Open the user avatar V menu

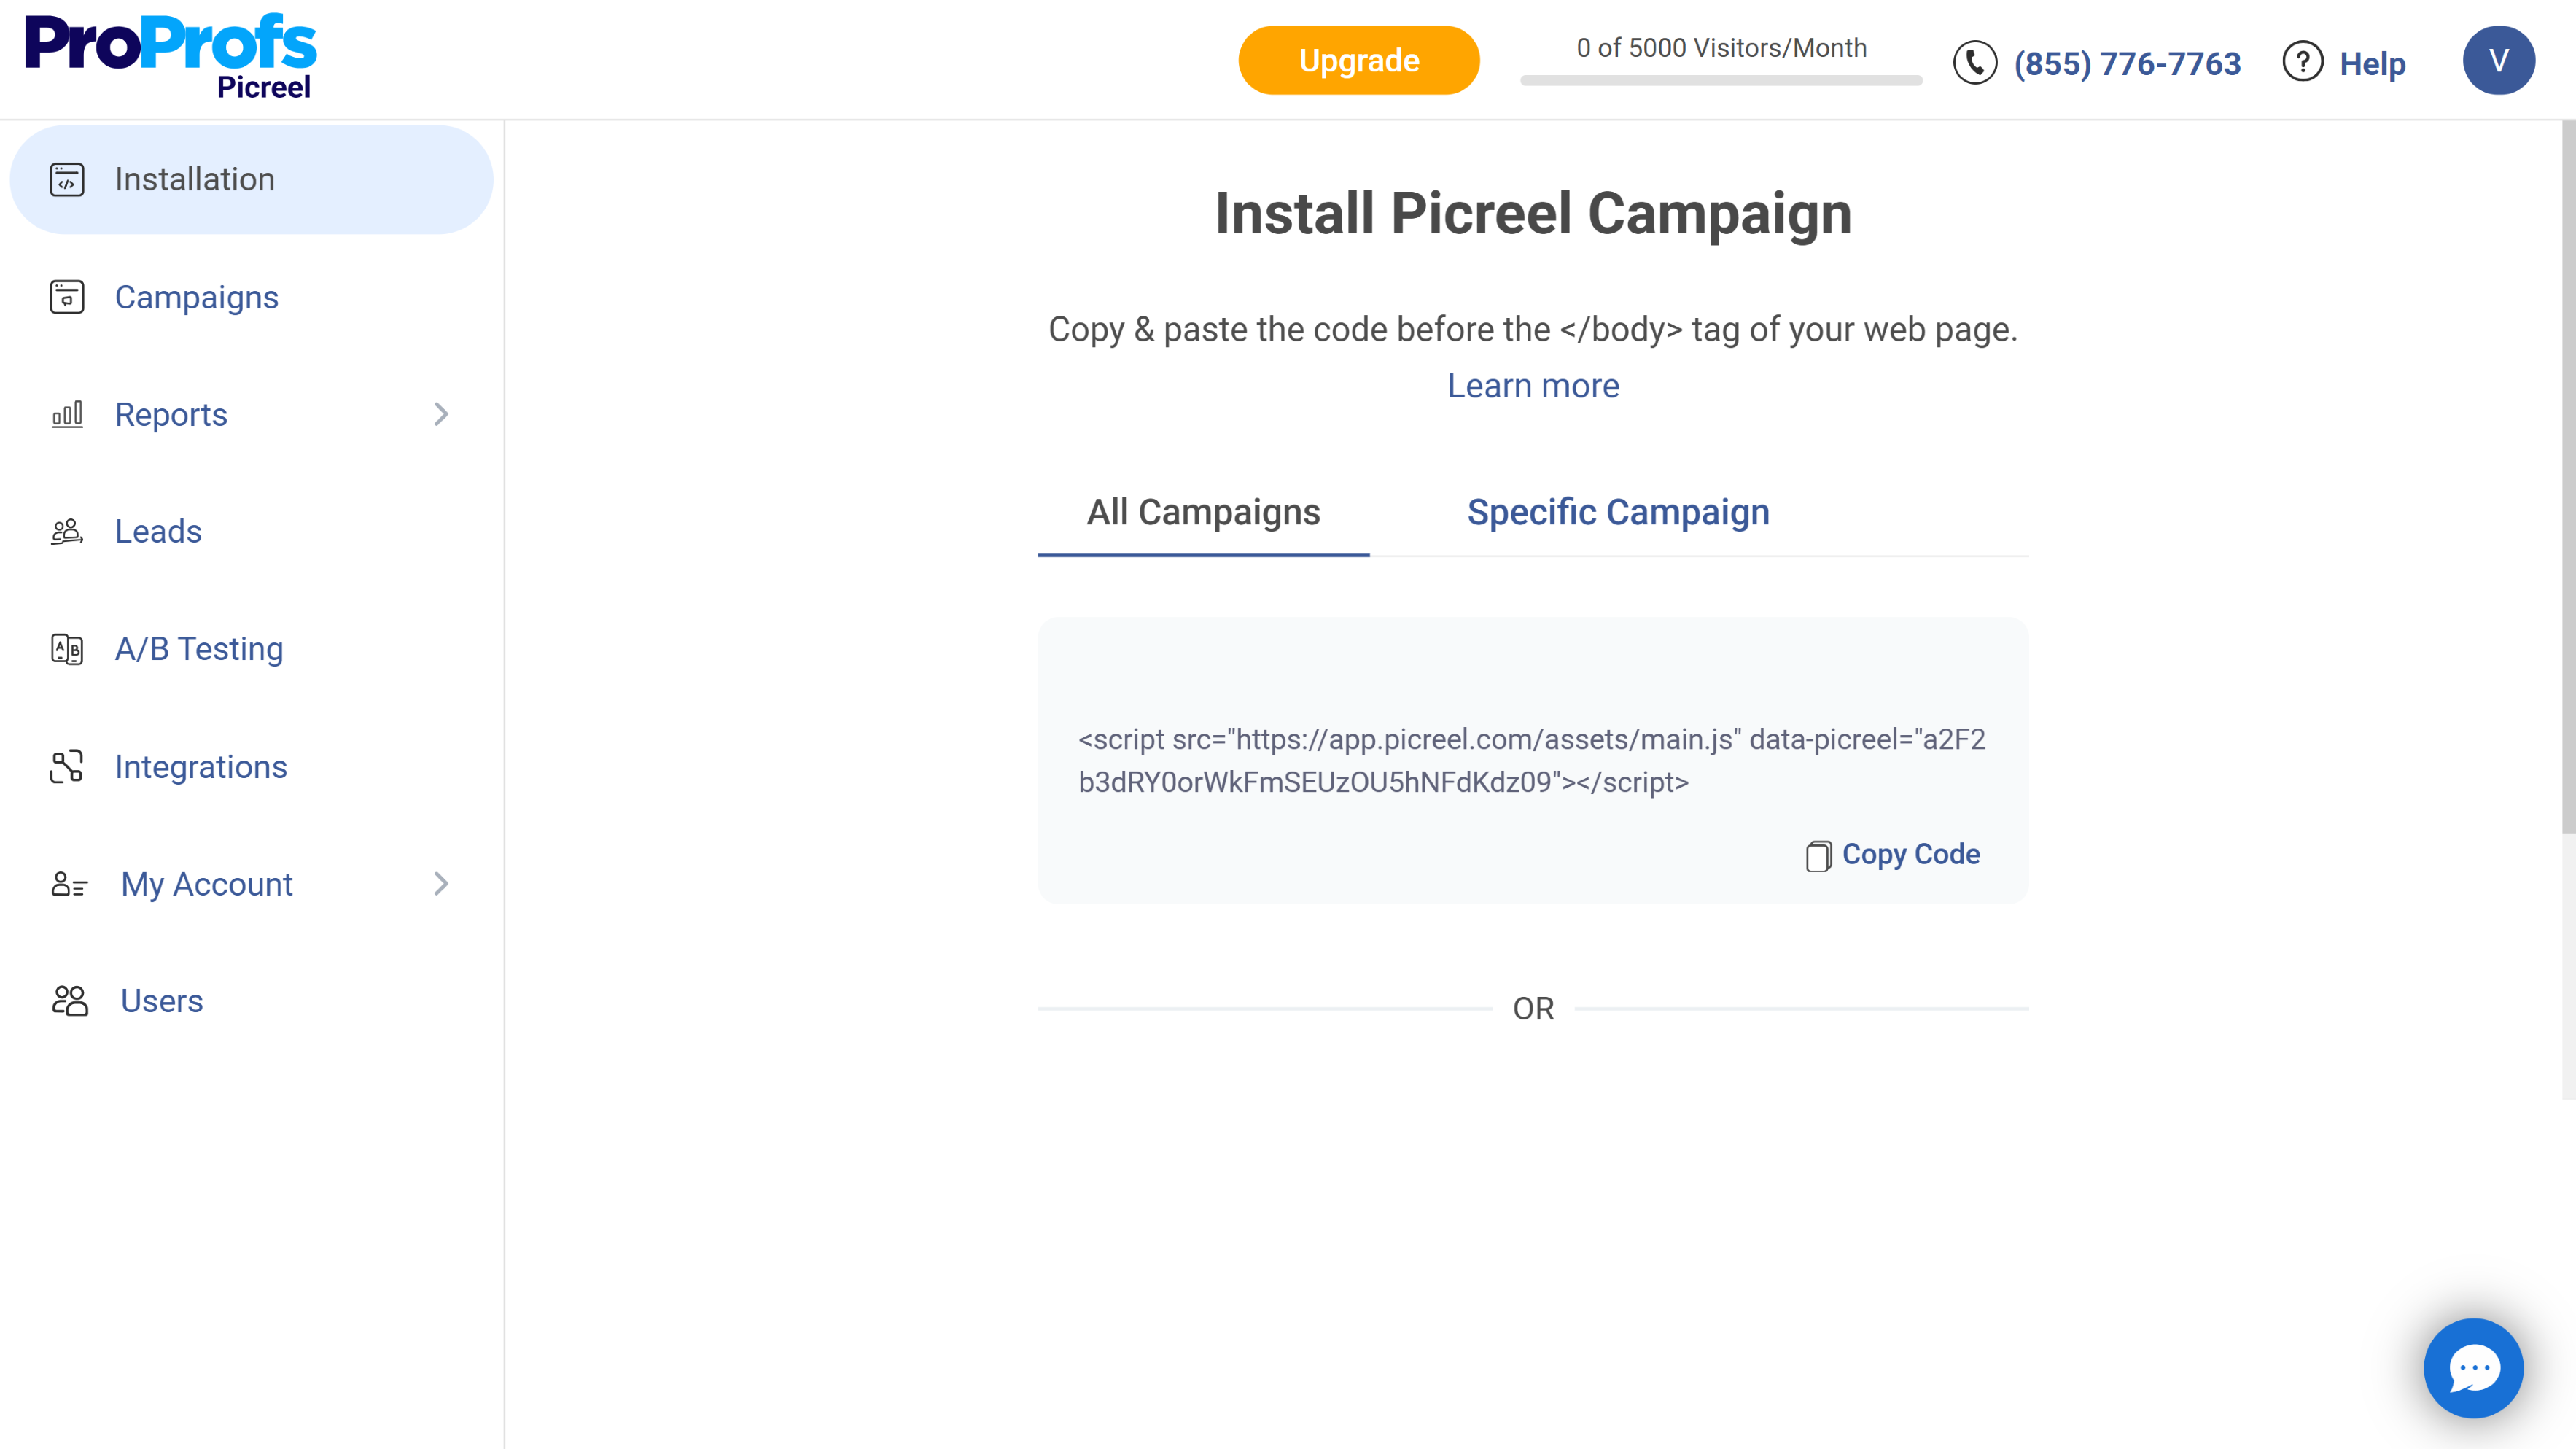pos(2498,61)
